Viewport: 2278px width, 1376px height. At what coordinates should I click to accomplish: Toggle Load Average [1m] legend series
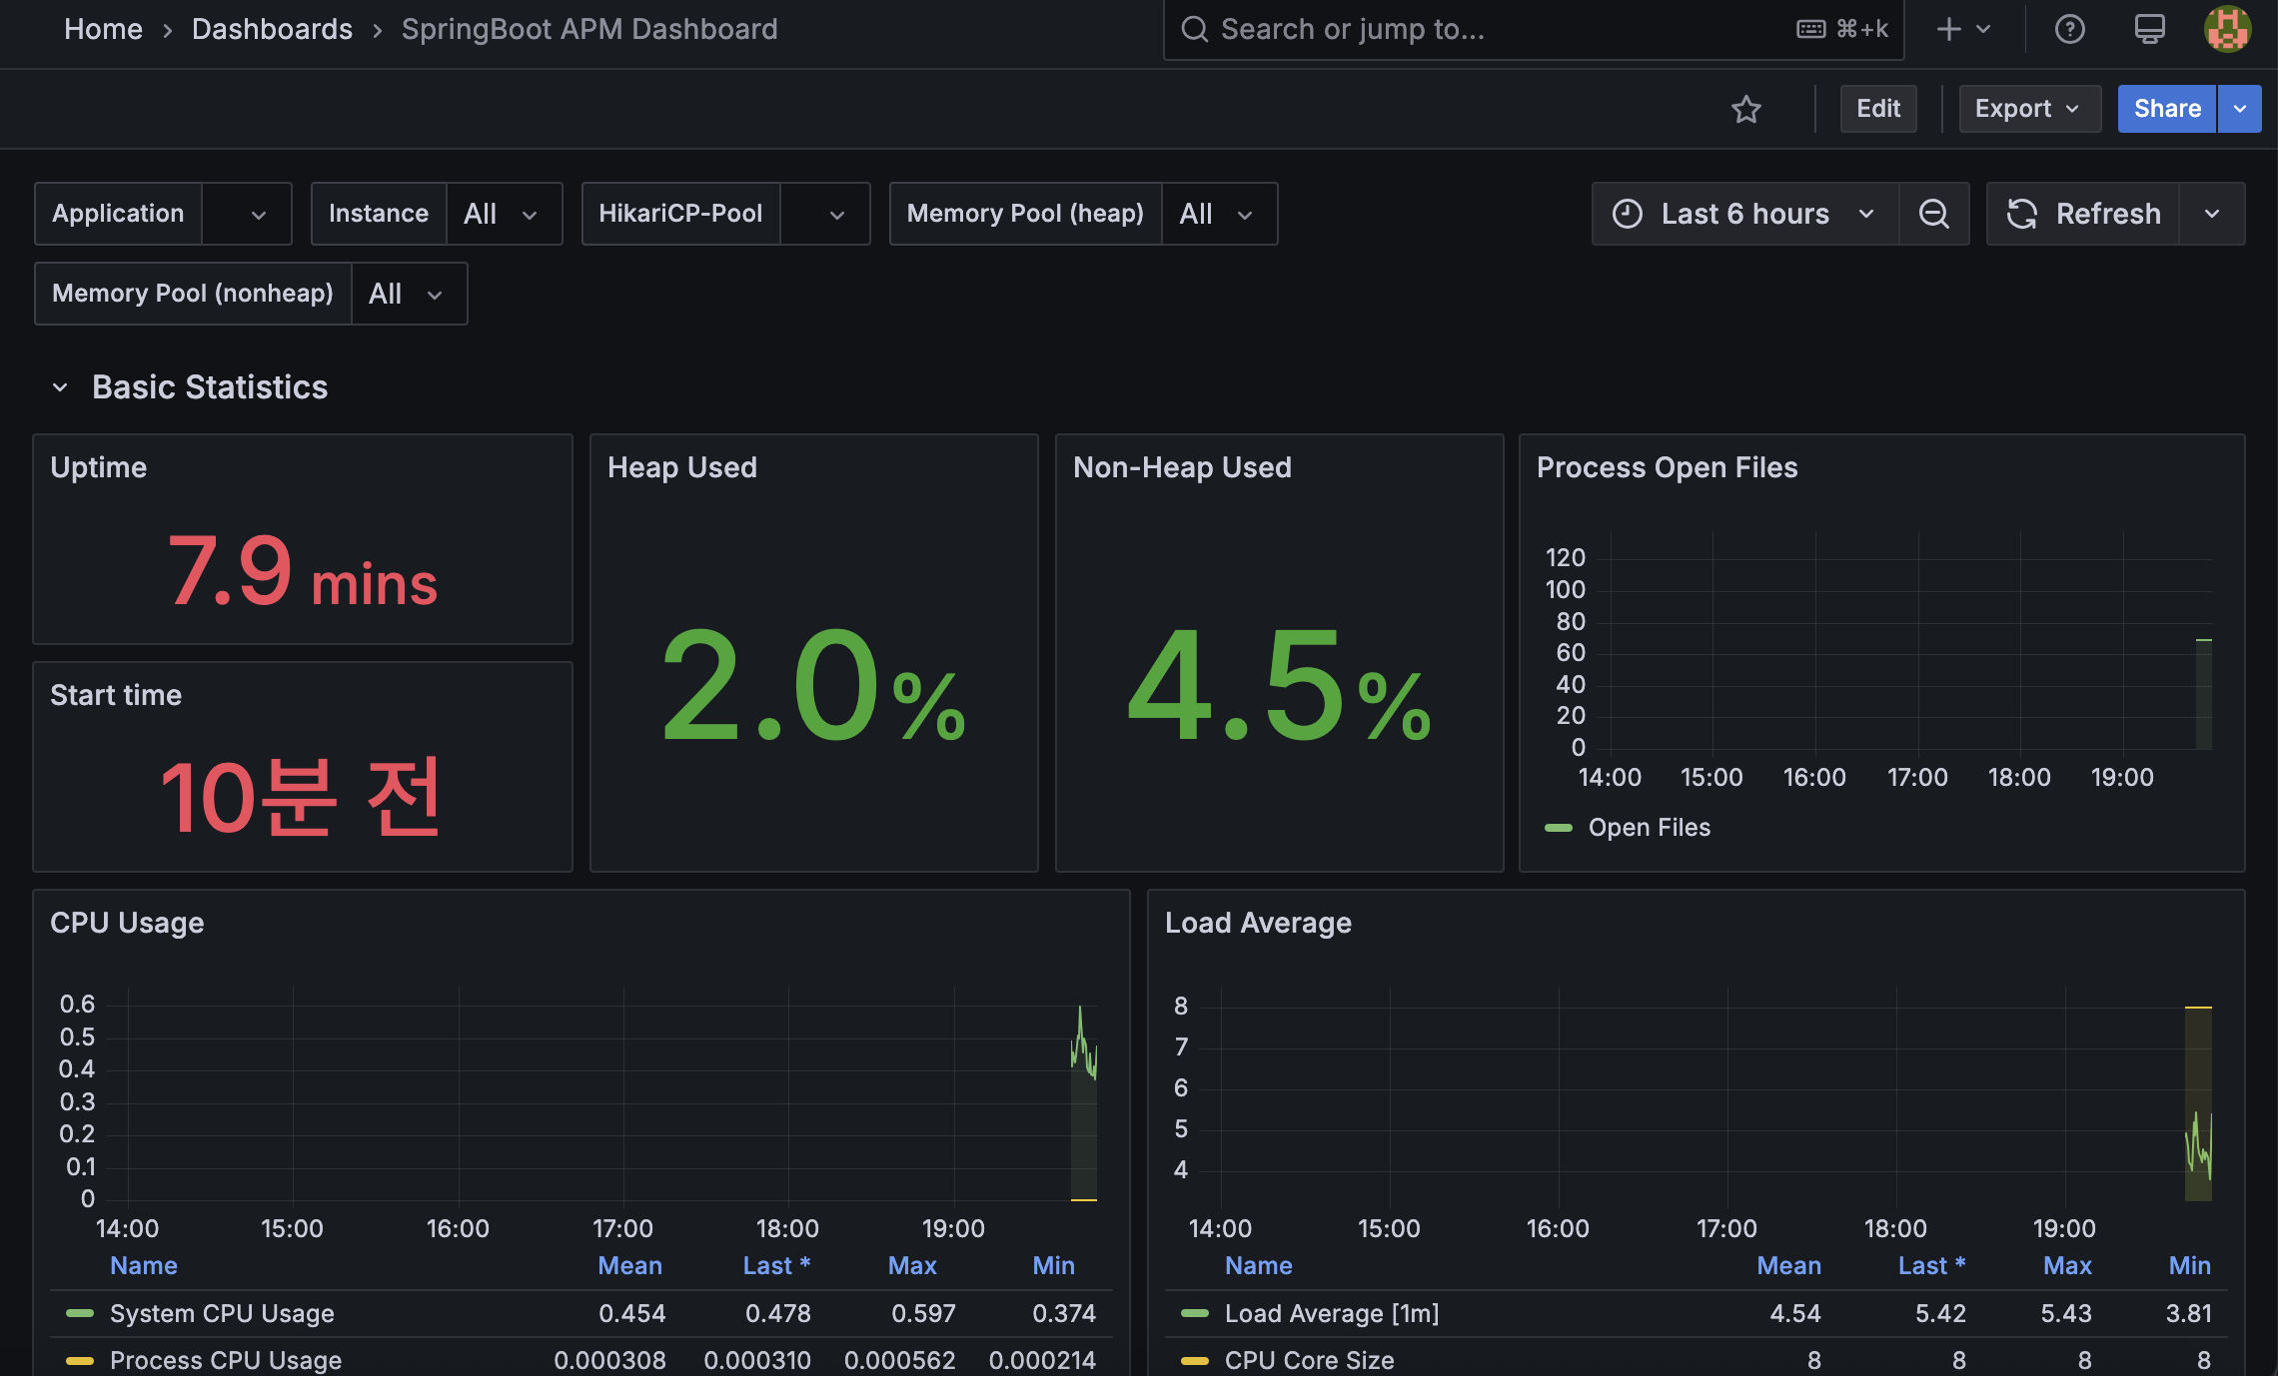click(1332, 1313)
